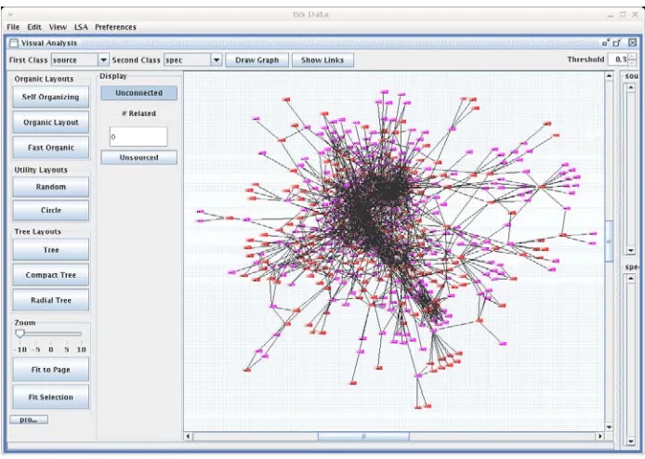The width and height of the screenshot is (645, 459).
Task: Apply the Organic Layout
Action: (x=50, y=122)
